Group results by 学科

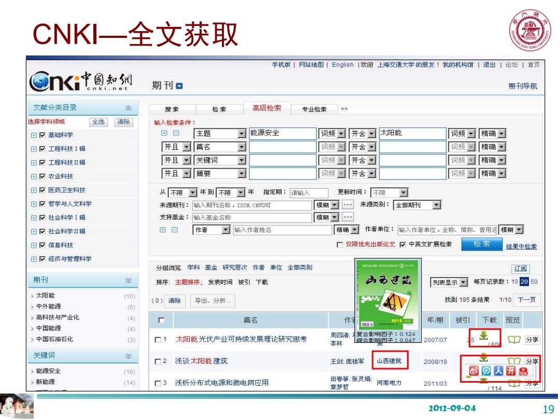click(x=193, y=268)
